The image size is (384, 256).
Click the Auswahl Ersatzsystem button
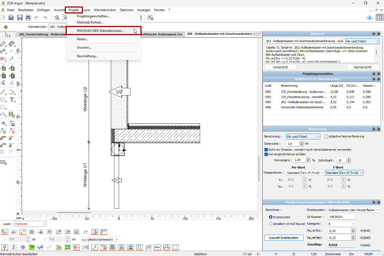tap(284, 238)
